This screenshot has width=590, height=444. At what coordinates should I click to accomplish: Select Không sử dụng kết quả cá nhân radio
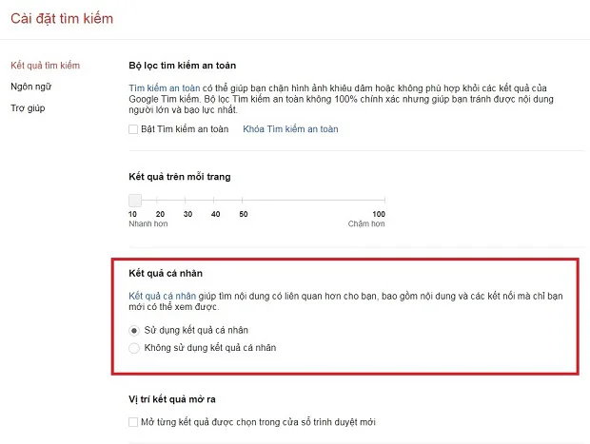tap(134, 348)
